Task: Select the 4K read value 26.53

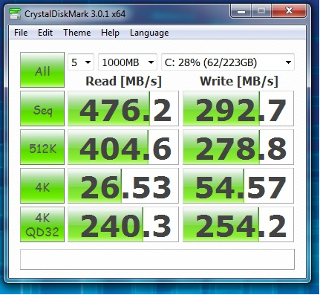Action: point(123,186)
